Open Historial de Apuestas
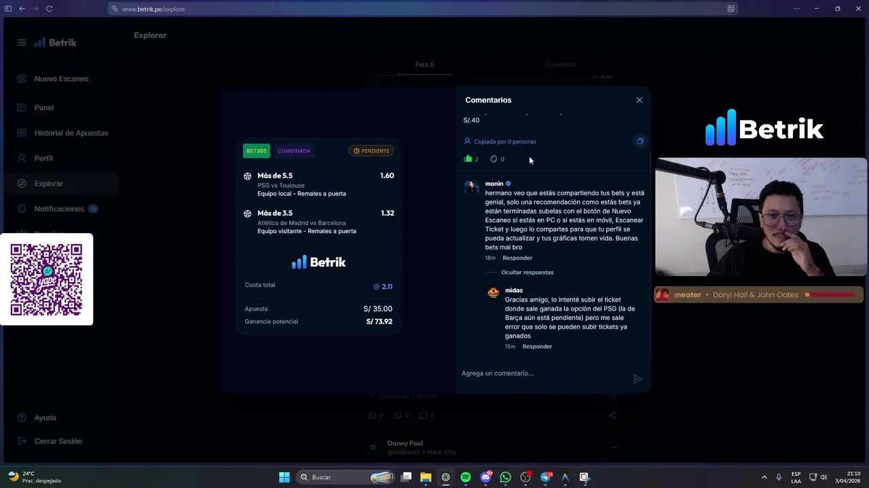869x488 pixels. pos(71,133)
